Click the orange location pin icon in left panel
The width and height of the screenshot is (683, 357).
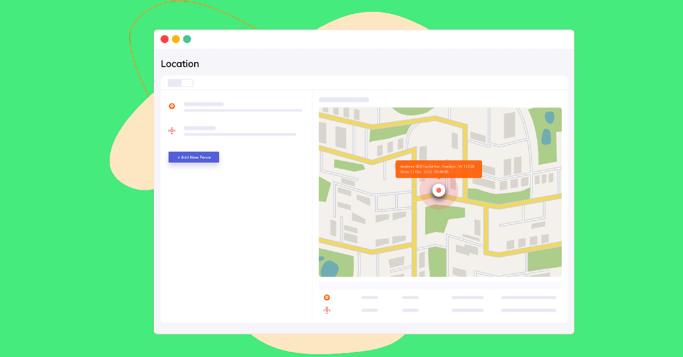172,106
